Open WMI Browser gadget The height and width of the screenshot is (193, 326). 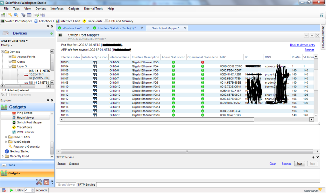tap(23, 132)
